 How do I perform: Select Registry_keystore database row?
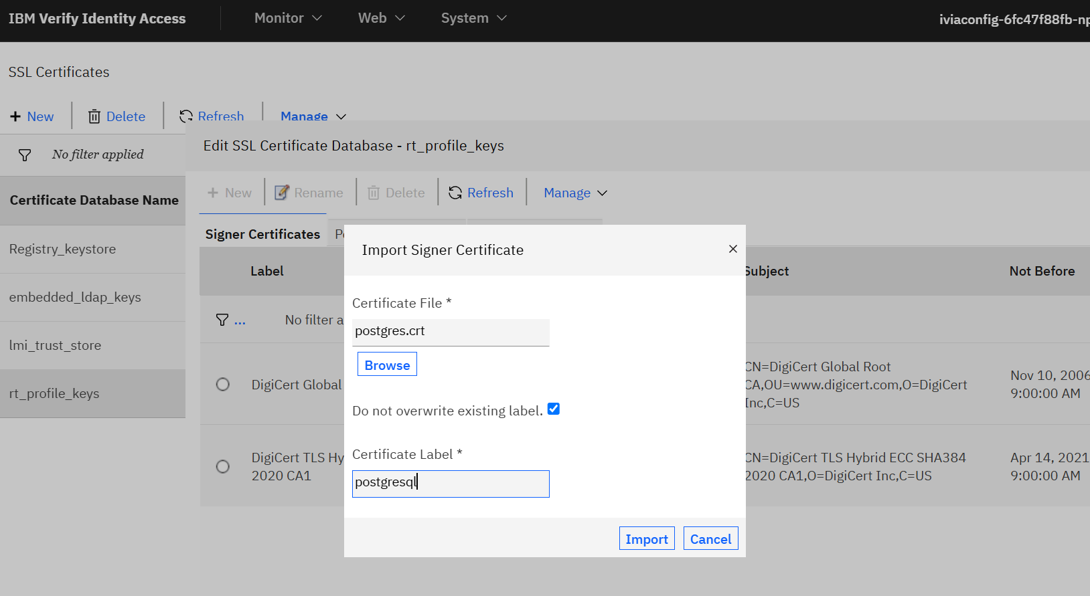point(92,249)
